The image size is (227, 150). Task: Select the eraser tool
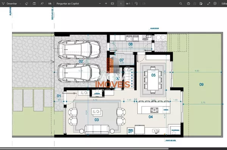26,3
